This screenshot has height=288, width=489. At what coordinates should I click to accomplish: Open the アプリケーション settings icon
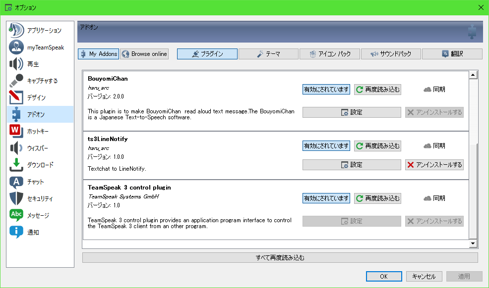[x=16, y=30]
